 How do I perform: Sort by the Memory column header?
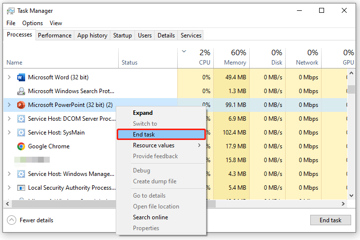231,58
